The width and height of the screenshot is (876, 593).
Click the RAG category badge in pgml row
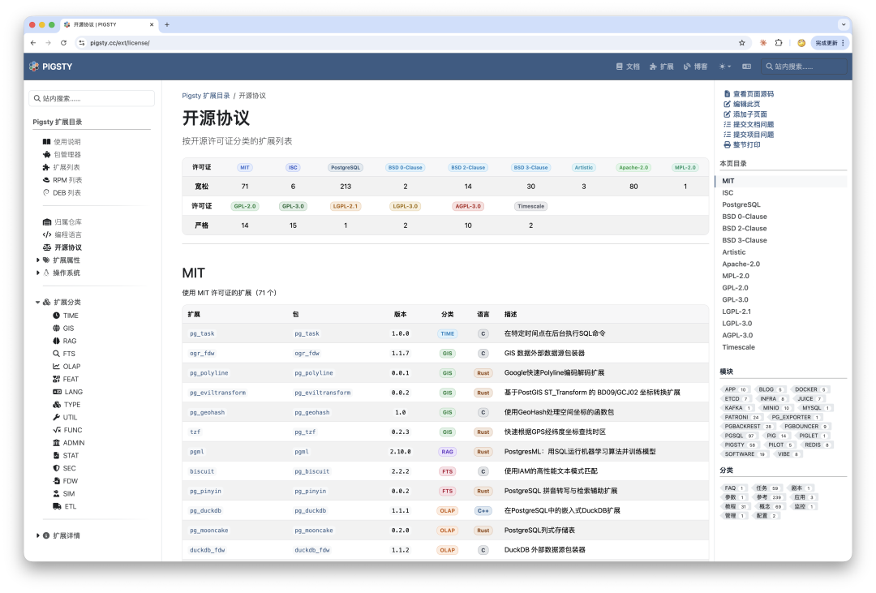pos(448,452)
